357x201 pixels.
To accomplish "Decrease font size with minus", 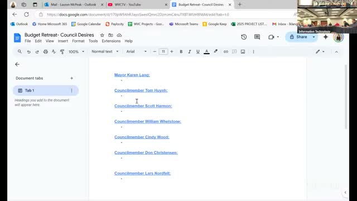I will coord(155,52).
